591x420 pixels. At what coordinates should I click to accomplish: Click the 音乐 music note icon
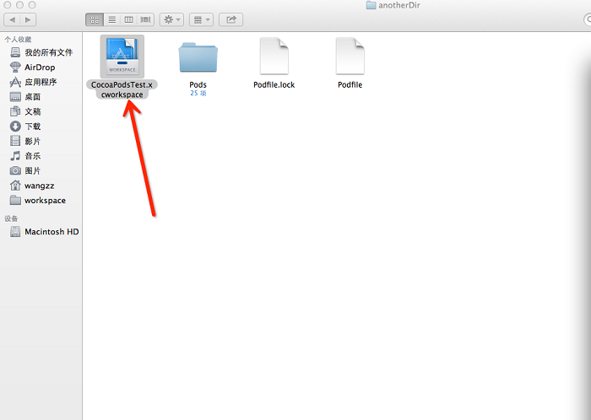(15, 156)
